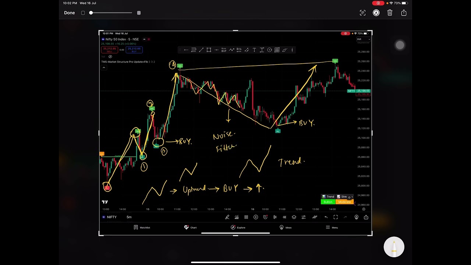Tap Done to finish editing the screenshot

click(x=69, y=13)
